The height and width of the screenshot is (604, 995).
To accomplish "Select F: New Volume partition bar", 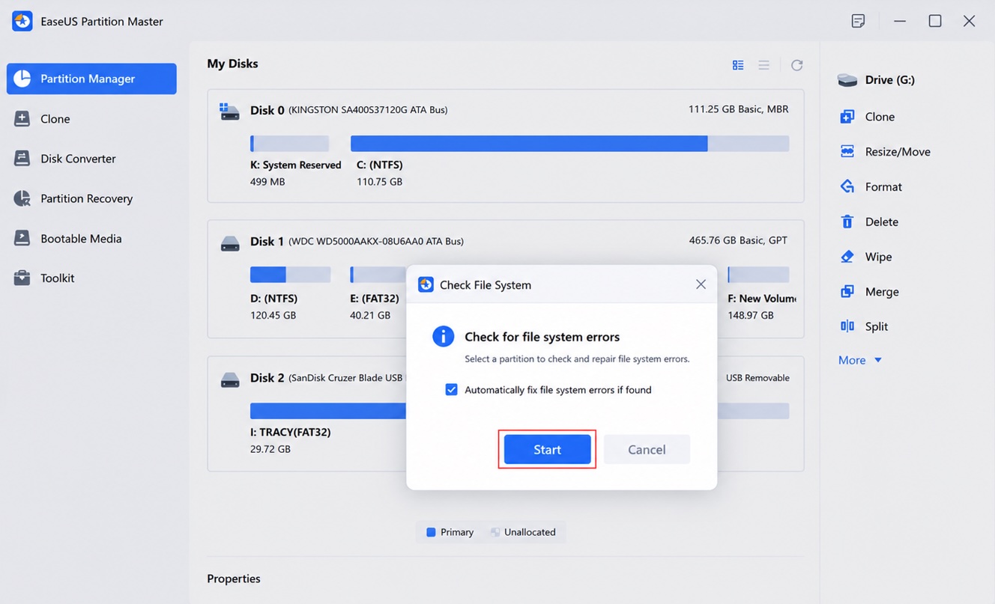I will point(758,275).
